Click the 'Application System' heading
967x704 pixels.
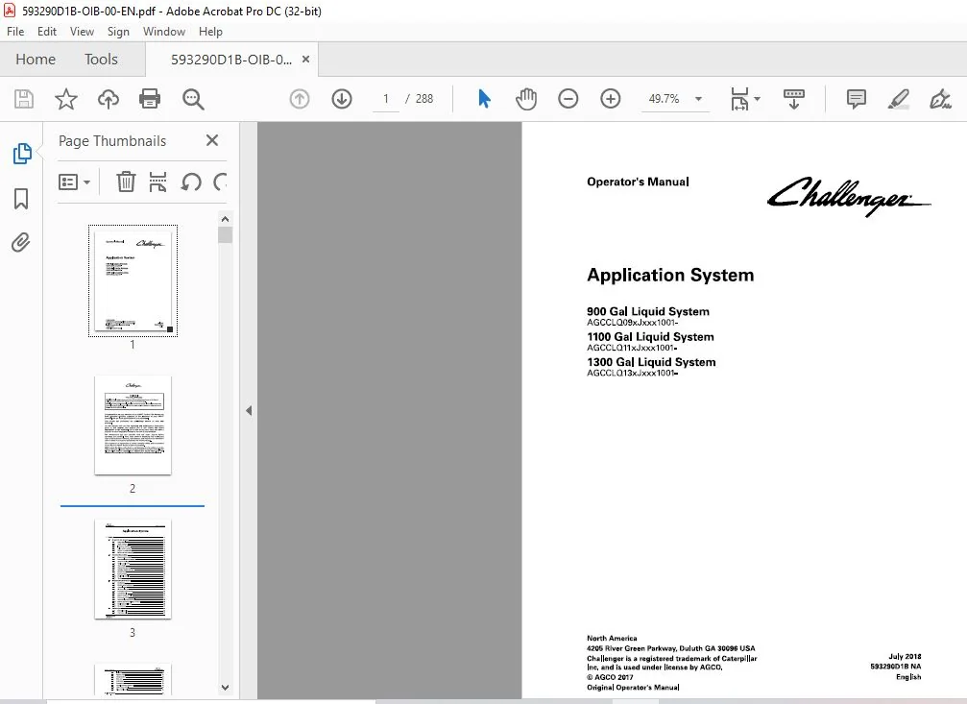pyautogui.click(x=670, y=276)
